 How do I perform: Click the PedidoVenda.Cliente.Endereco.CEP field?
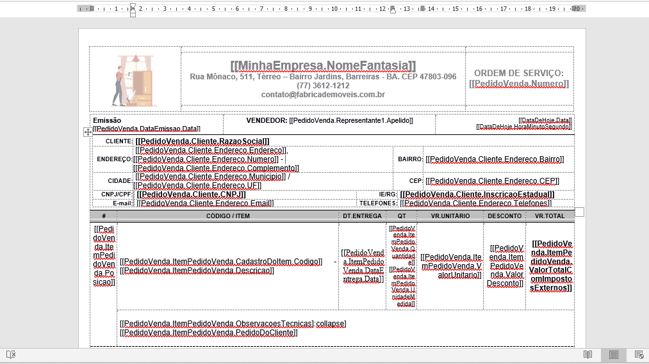492,181
